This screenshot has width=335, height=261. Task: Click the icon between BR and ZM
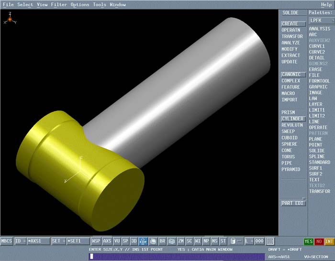click(172, 241)
